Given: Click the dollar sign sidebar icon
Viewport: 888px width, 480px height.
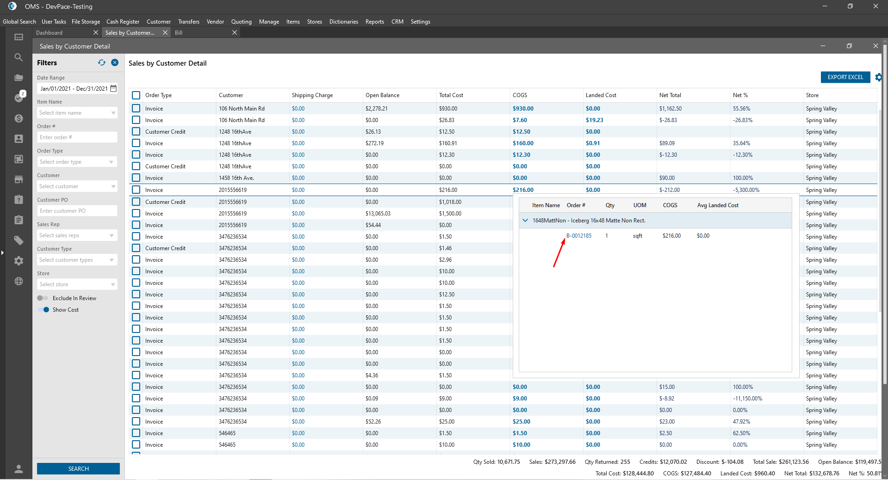Looking at the screenshot, I should click(19, 118).
